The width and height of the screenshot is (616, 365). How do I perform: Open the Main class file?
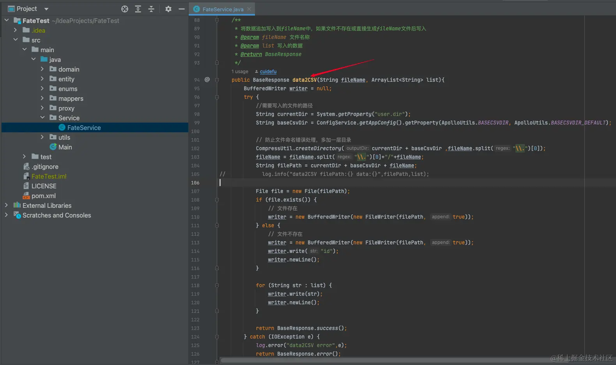pos(65,147)
